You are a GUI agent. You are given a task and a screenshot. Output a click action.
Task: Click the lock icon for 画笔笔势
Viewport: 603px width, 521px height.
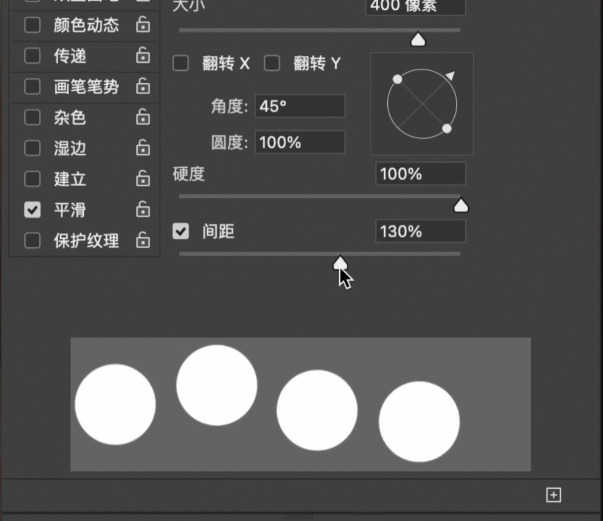pos(143,87)
